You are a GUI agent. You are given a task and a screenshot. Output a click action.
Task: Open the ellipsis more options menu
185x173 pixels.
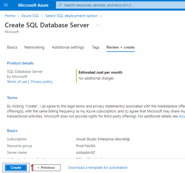pos(98,25)
